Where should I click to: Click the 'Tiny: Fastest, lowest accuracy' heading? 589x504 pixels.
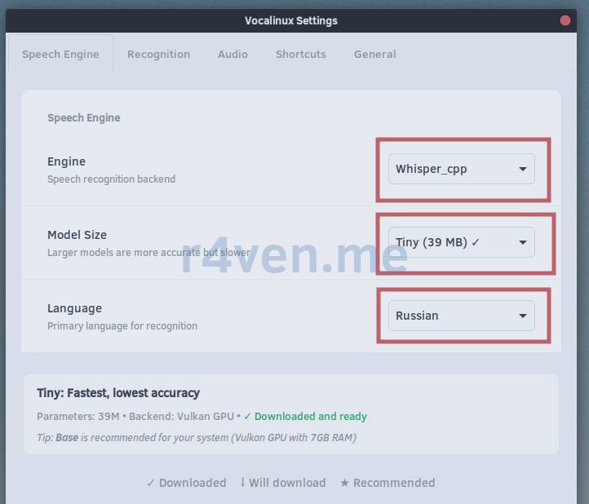[x=118, y=393]
